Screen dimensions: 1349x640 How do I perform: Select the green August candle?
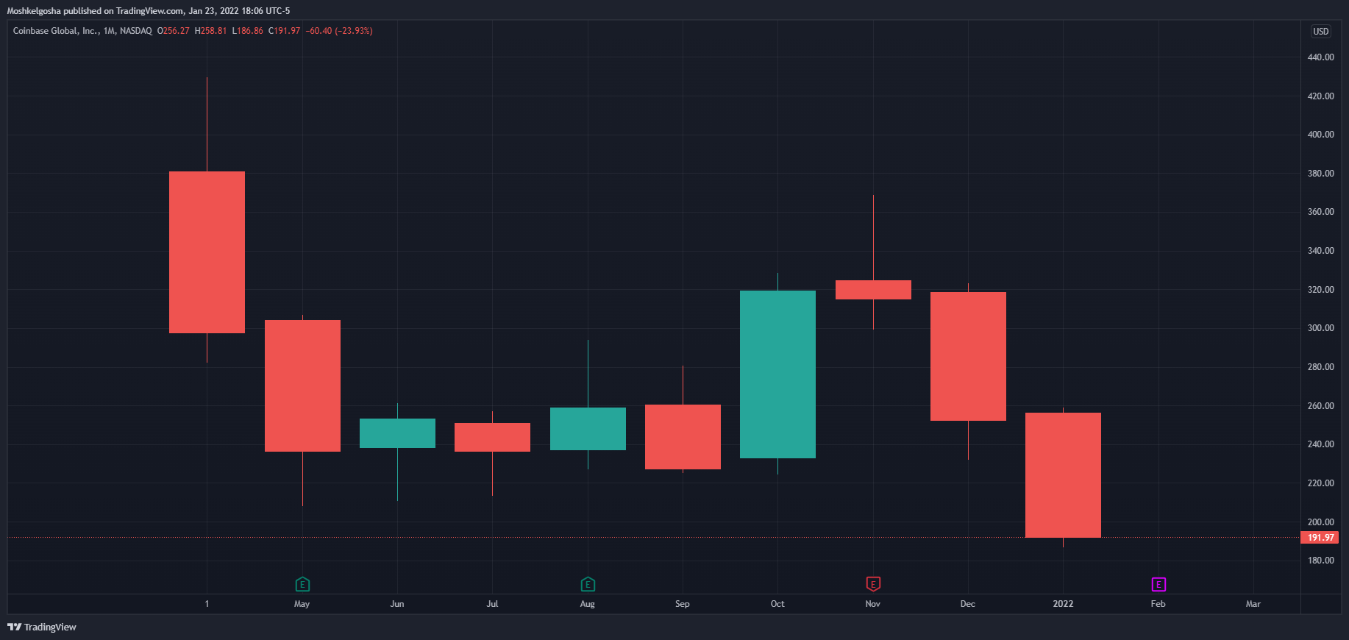click(x=588, y=429)
